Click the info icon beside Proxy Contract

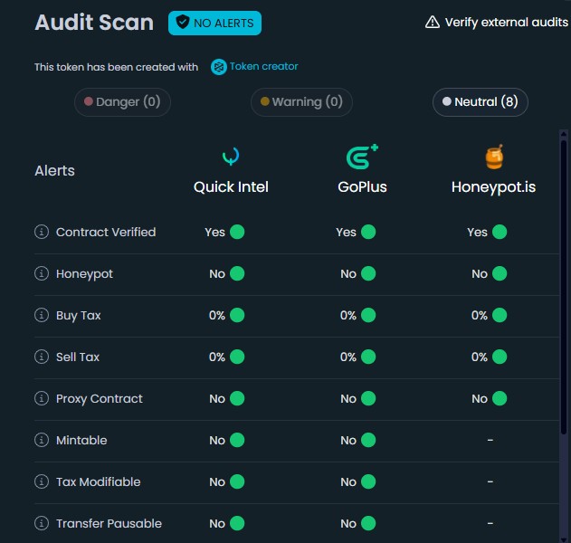click(42, 398)
